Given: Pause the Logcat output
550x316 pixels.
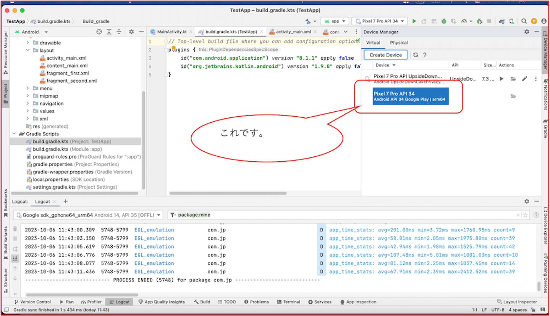Looking at the screenshot, I should pyautogui.click(x=15, y=239).
